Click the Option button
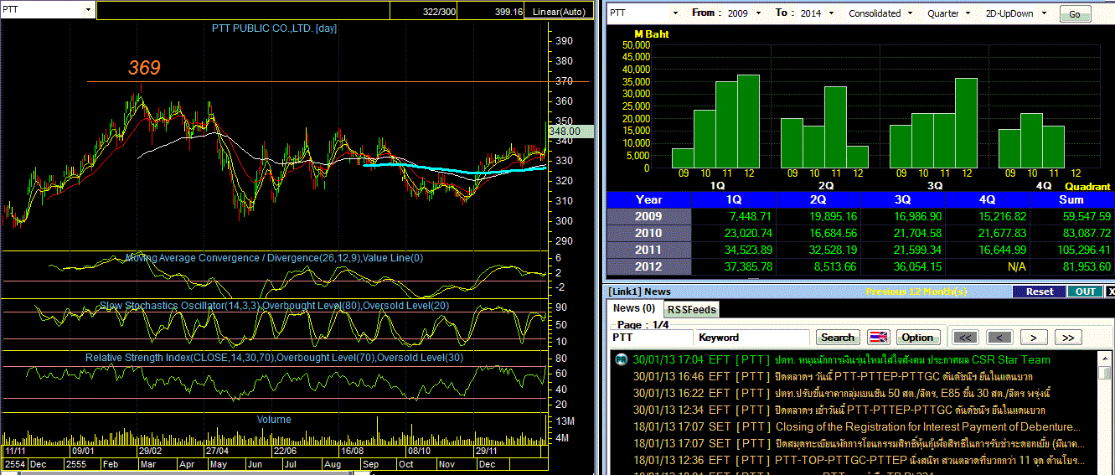 pos(917,338)
